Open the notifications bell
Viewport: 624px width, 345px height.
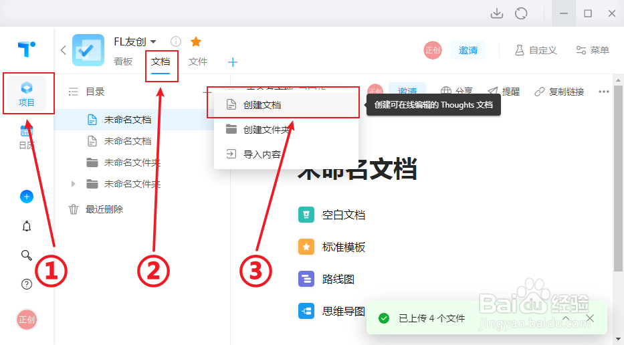(27, 226)
